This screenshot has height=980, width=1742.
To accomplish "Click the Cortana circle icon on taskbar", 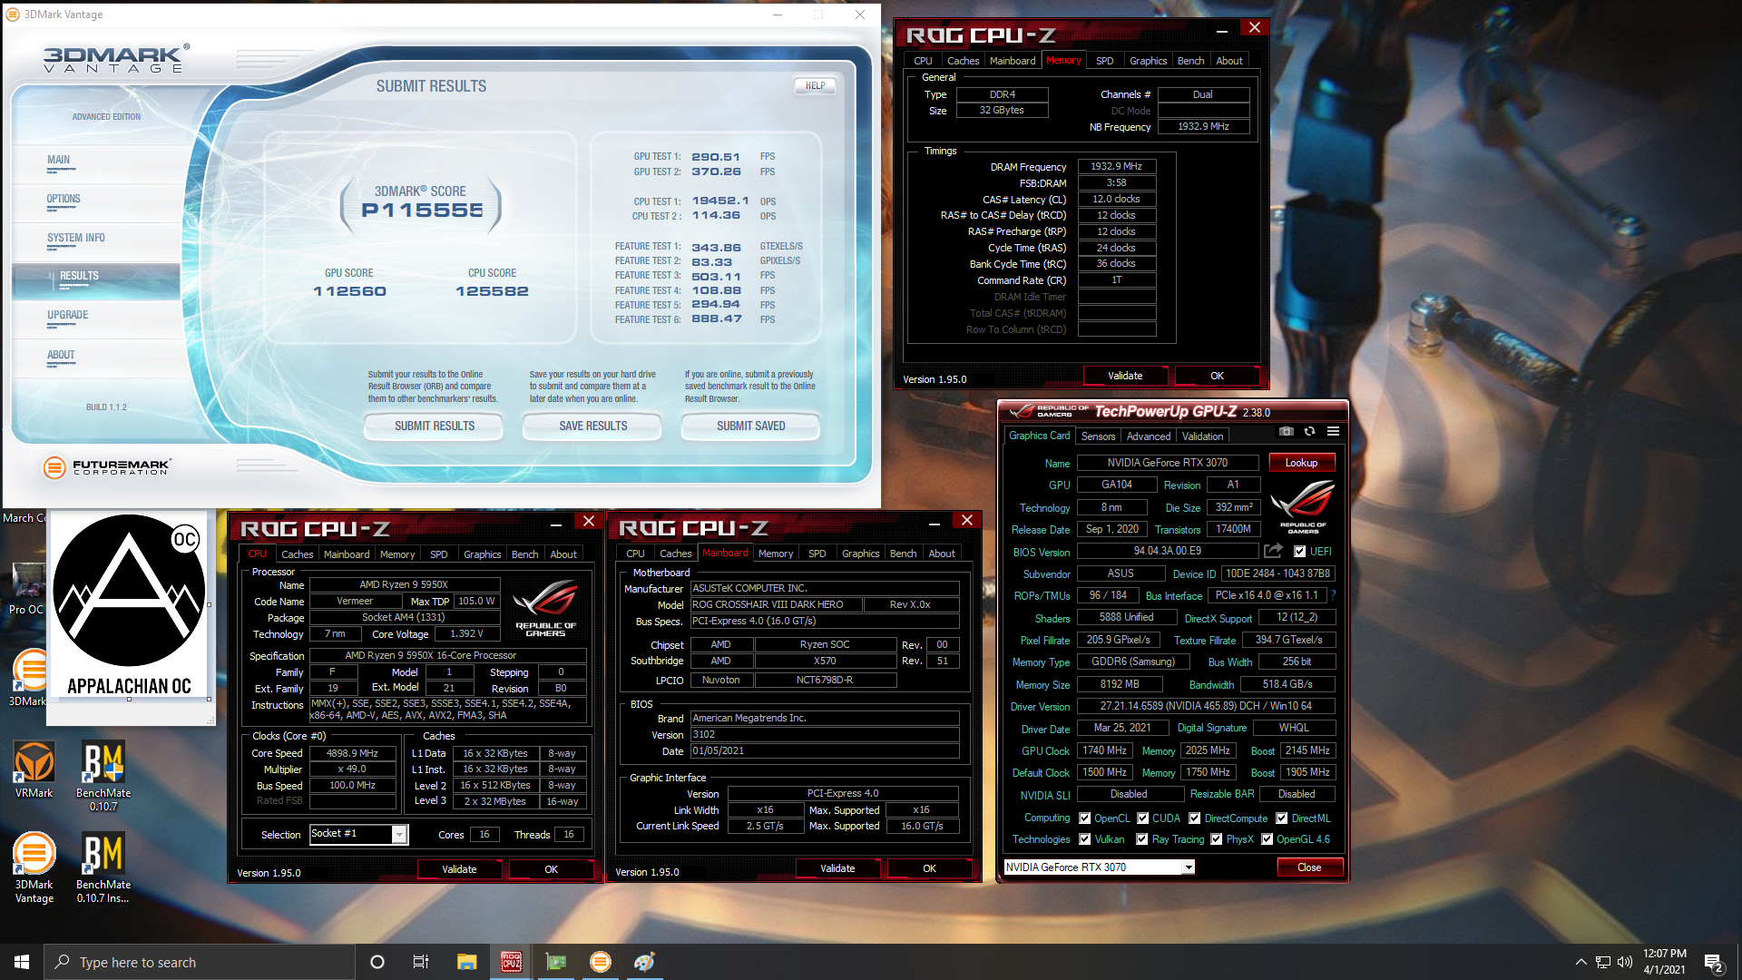I will click(x=377, y=962).
